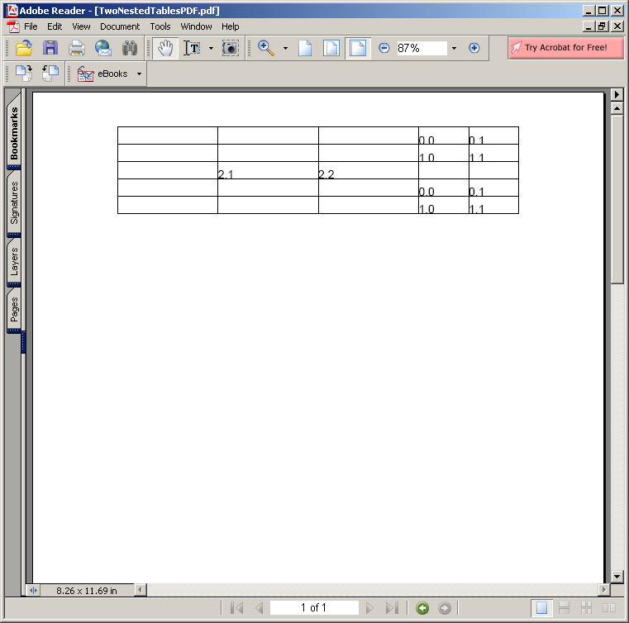Go to the first page
The height and width of the screenshot is (623, 629).
236,608
